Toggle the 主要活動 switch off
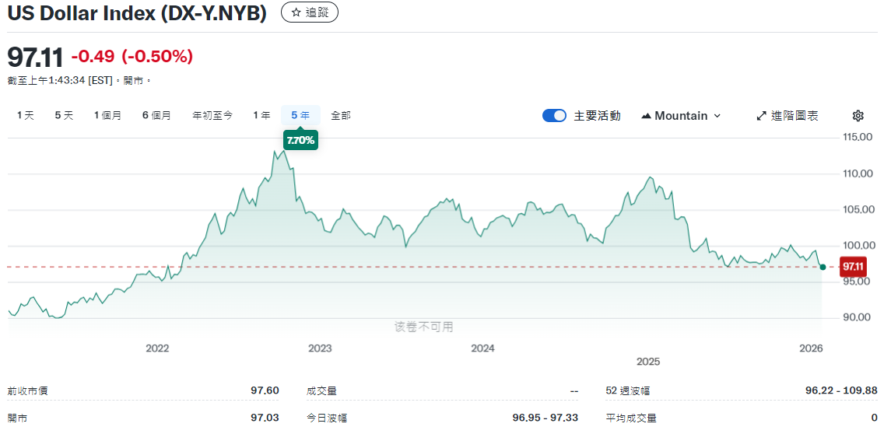Screen dimensions: 891x427 554,116
